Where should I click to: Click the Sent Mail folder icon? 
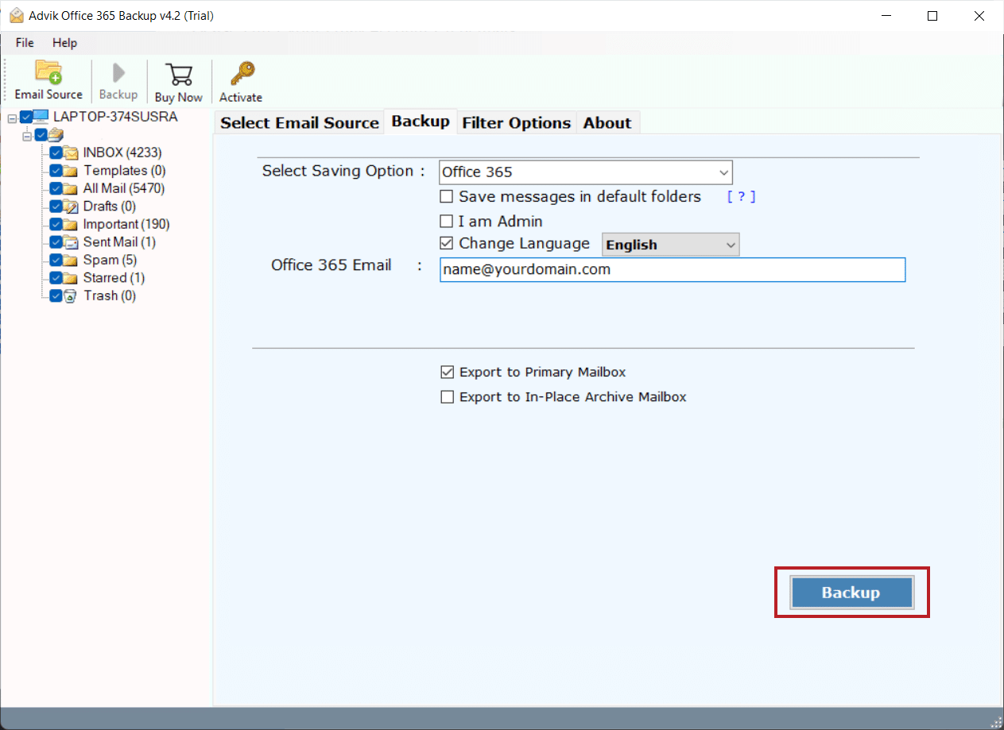point(71,242)
